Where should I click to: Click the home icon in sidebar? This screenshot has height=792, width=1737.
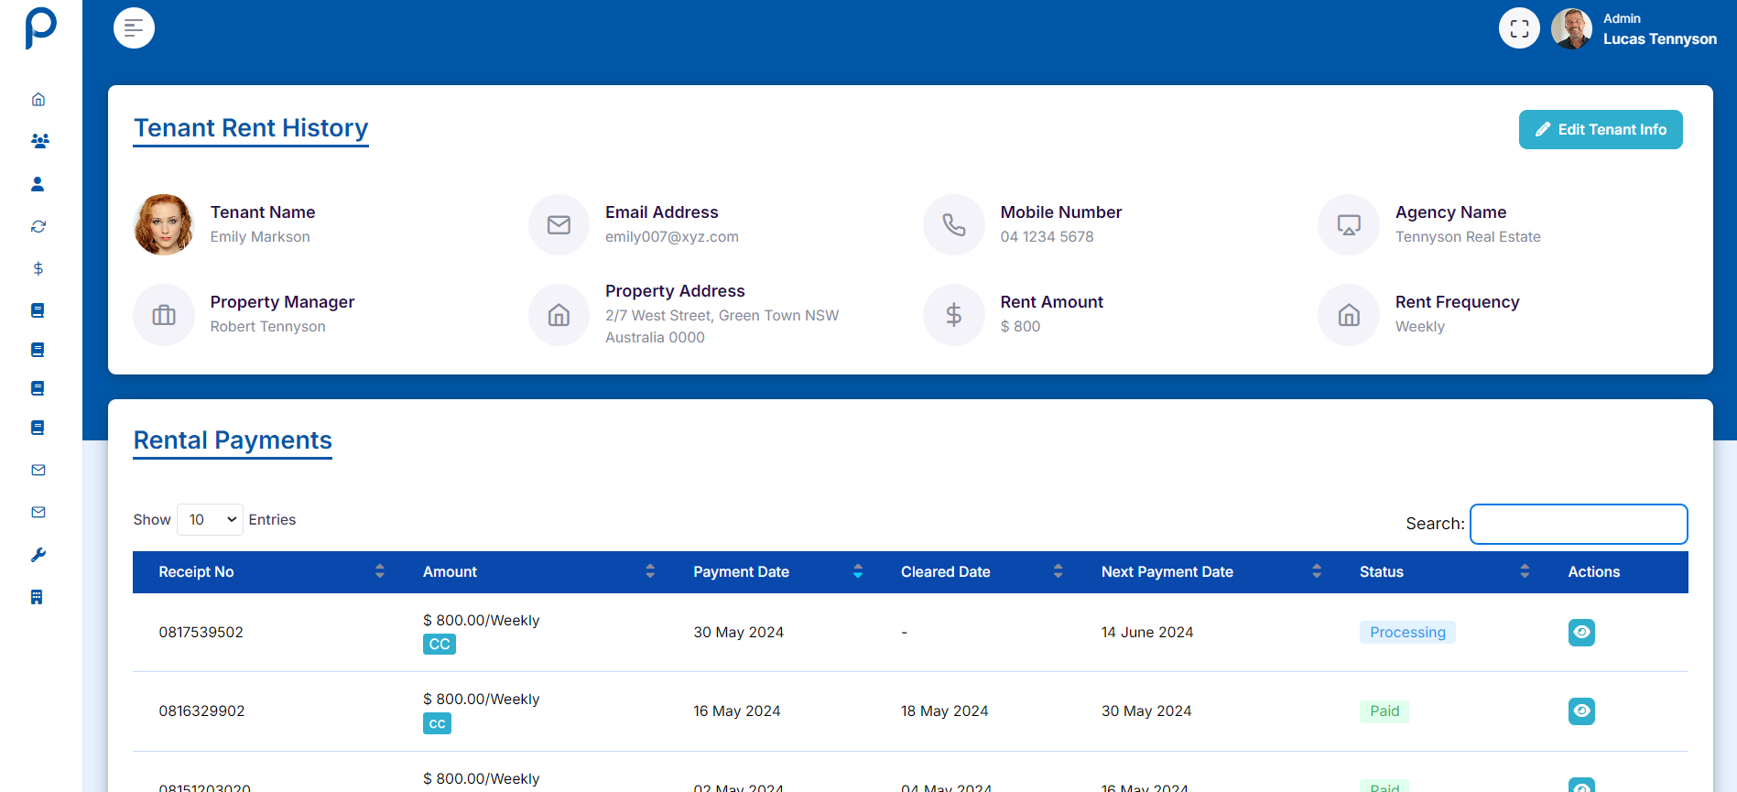tap(38, 100)
